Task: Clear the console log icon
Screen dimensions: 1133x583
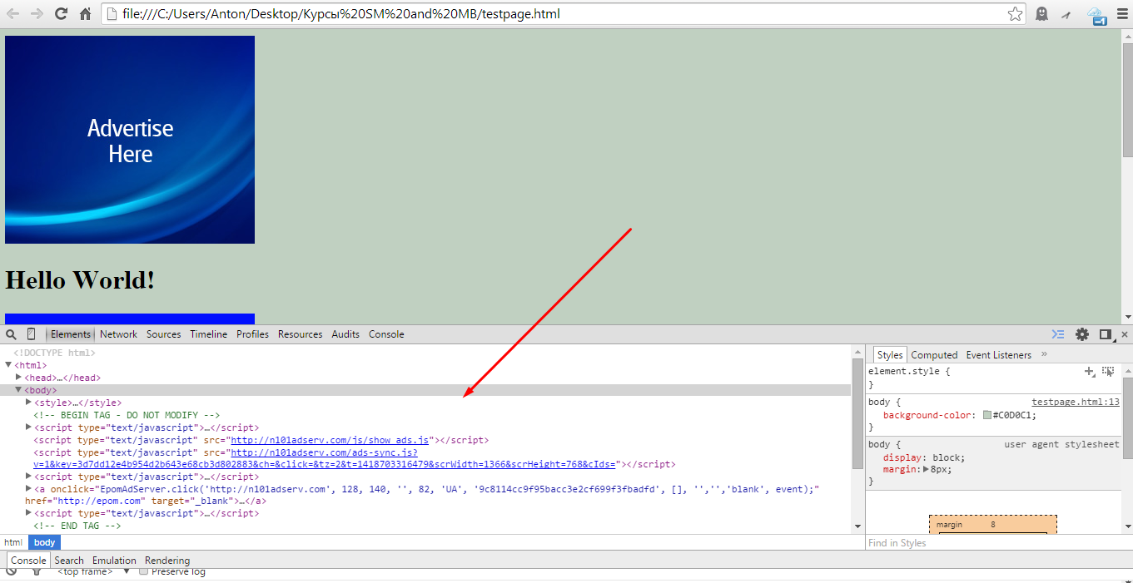Action: coord(12,572)
